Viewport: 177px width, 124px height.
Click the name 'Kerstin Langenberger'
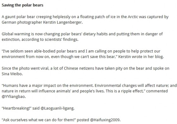tap(63, 22)
